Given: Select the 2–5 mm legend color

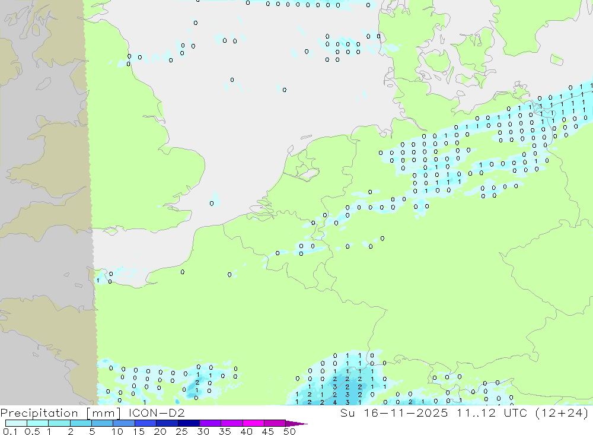Looking at the screenshot, I should click(x=81, y=423).
